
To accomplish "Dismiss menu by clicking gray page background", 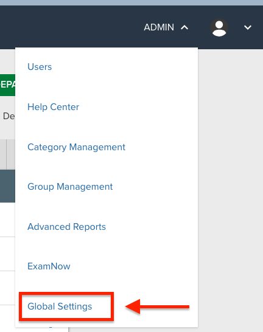I will click(x=231, y=190).
